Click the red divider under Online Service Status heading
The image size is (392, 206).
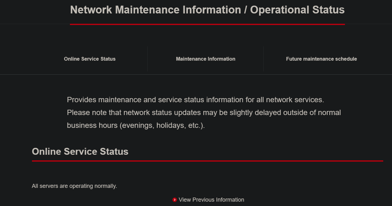(208, 161)
